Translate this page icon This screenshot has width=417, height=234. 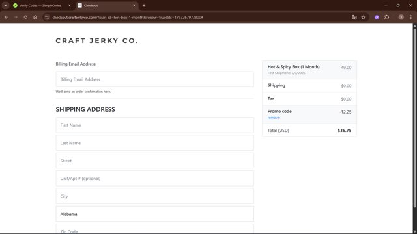coord(354,17)
